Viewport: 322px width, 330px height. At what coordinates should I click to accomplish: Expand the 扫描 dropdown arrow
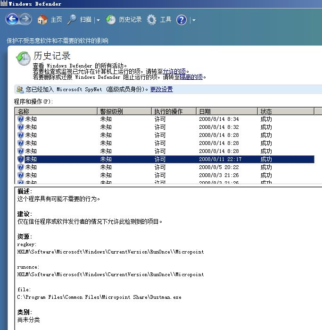click(98, 20)
